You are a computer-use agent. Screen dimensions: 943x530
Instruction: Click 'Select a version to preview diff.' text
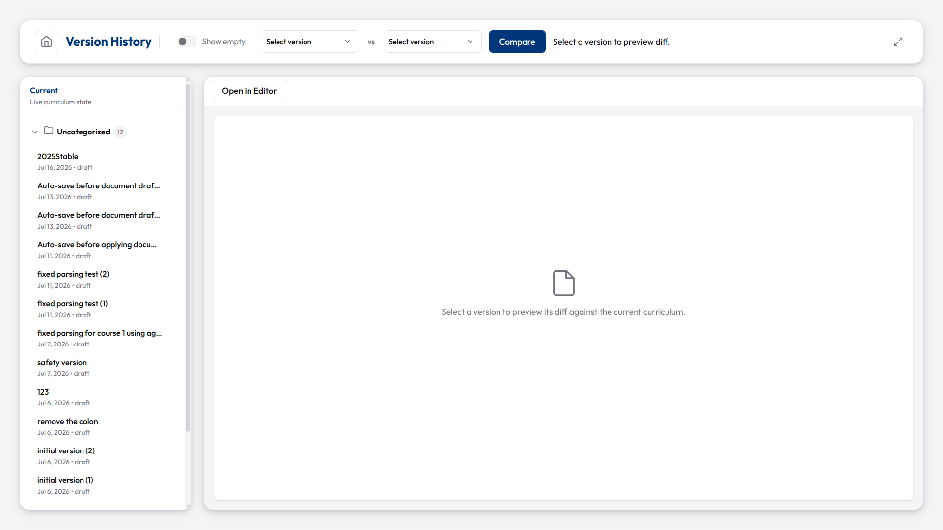[611, 42]
